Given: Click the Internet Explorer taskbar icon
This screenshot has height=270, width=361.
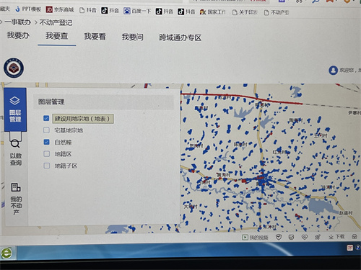Looking at the screenshot, I should (x=7, y=253).
